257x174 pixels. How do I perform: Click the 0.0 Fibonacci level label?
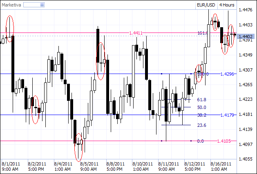(200, 141)
